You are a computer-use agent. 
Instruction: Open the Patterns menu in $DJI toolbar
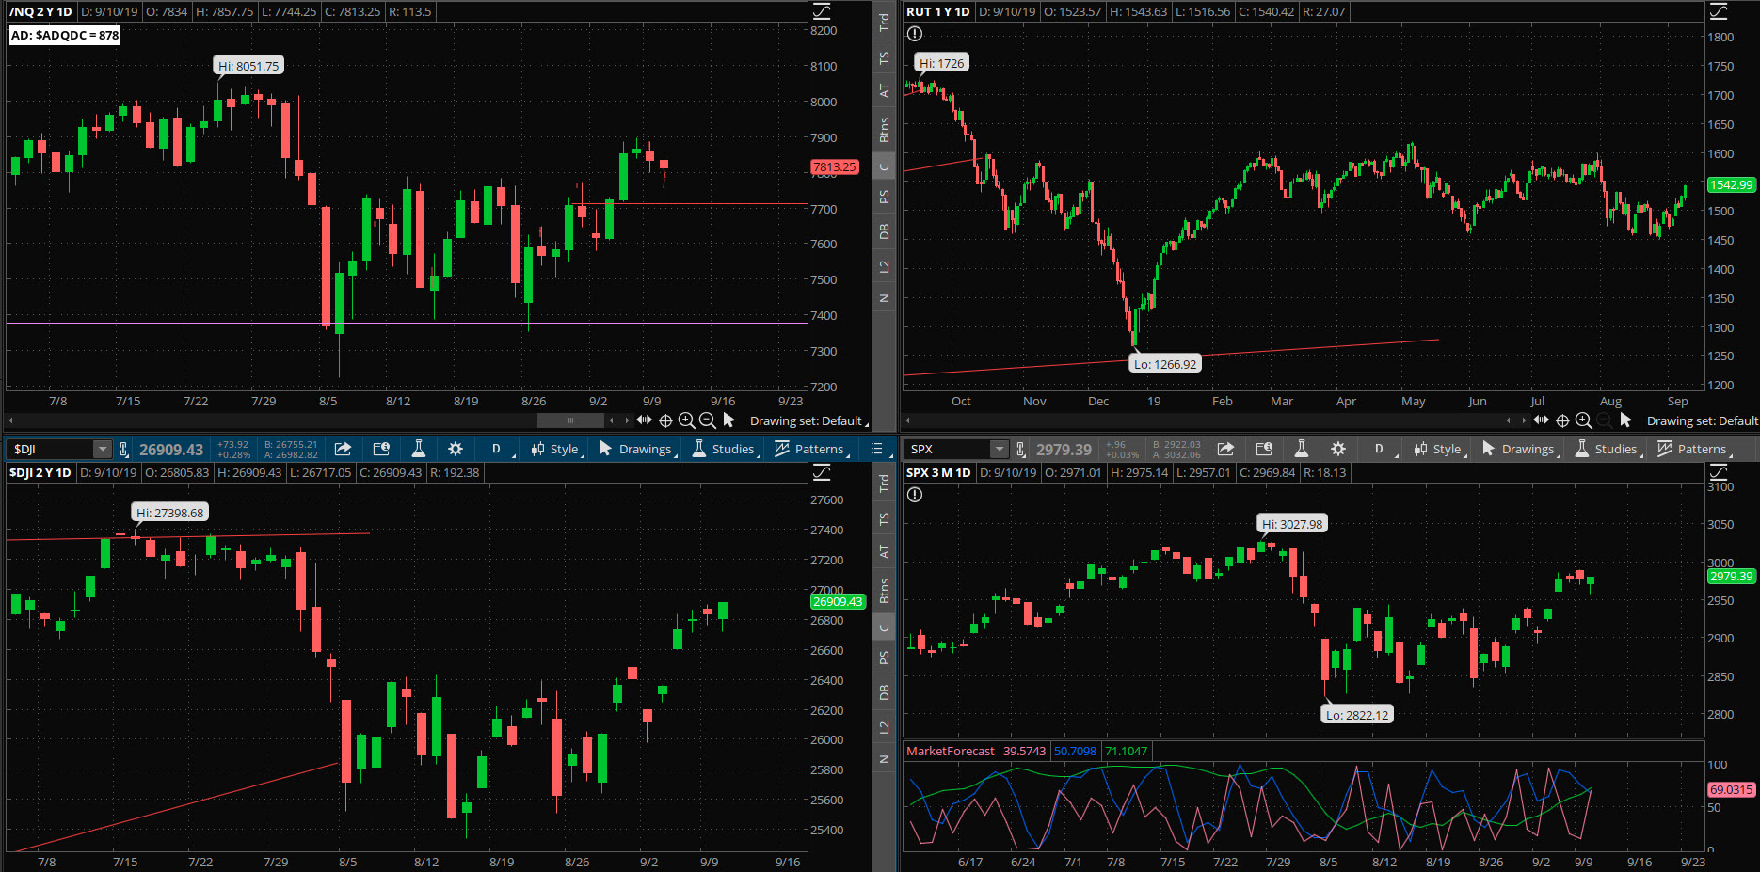pyautogui.click(x=811, y=449)
